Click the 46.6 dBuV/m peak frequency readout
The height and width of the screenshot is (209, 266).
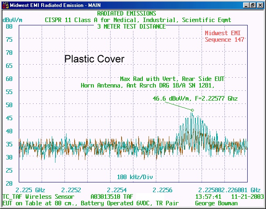pos(195,99)
